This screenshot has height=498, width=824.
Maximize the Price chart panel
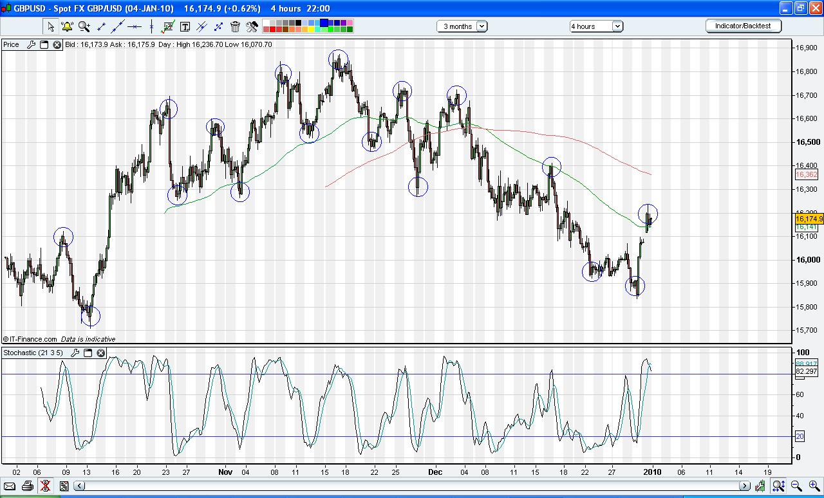pos(44,44)
